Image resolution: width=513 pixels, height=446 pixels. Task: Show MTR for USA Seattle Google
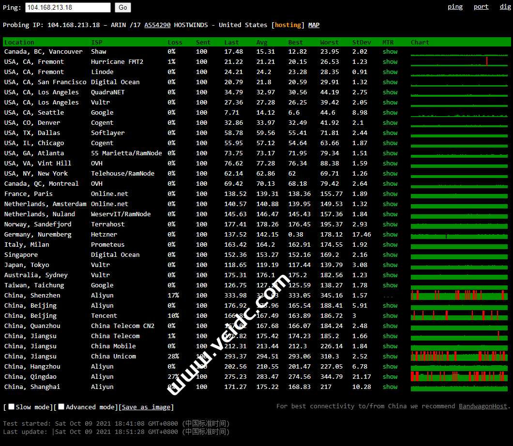tap(390, 113)
